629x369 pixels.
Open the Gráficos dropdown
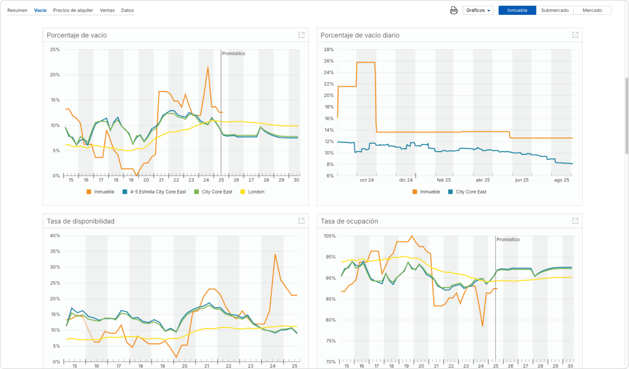478,10
